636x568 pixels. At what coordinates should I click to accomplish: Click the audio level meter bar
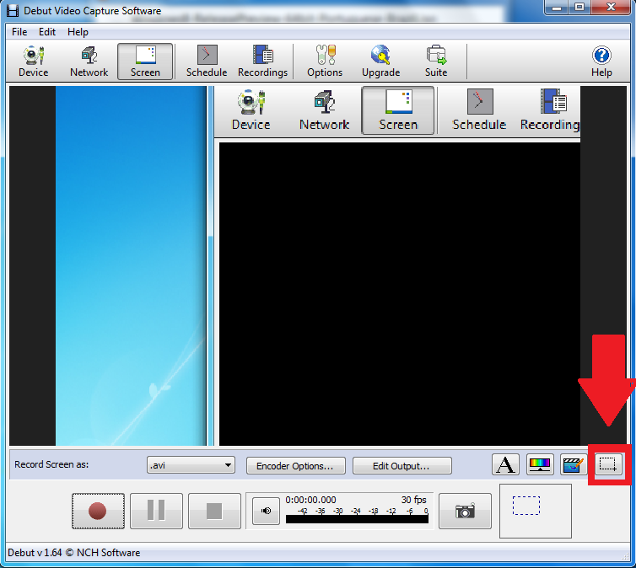pos(357,519)
